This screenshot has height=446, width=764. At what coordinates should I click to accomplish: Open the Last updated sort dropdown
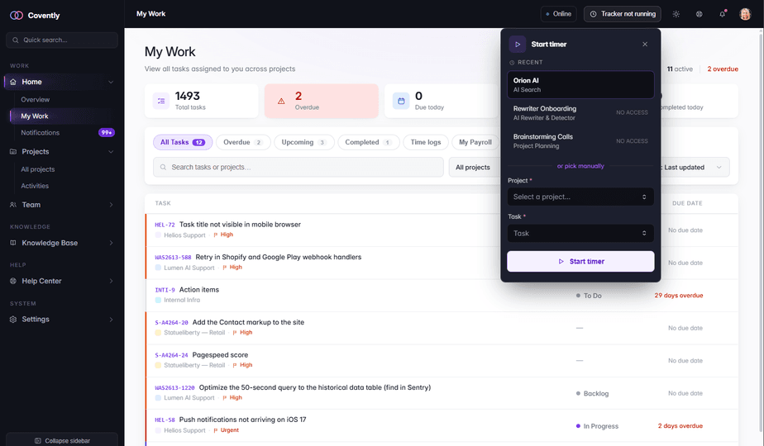(x=695, y=167)
